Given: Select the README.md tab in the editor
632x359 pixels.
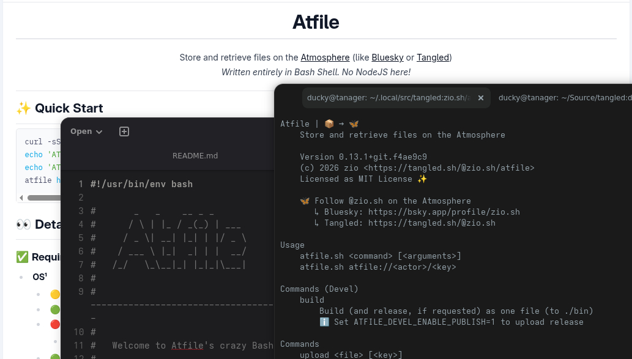Looking at the screenshot, I should coord(195,156).
